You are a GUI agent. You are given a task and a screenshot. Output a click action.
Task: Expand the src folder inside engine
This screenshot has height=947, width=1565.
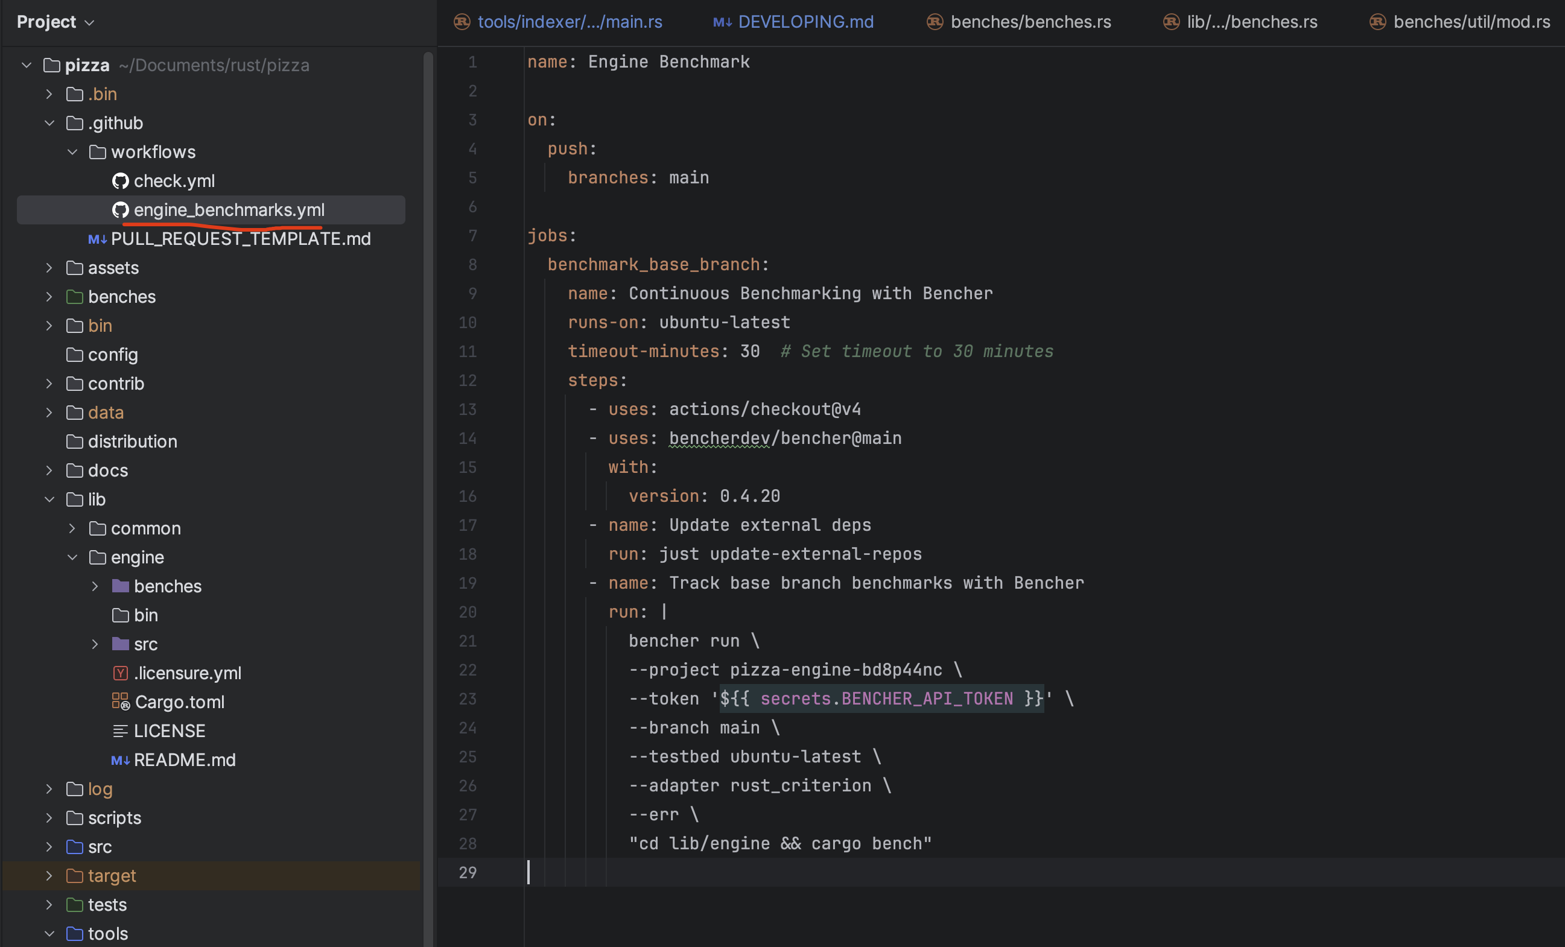(95, 644)
